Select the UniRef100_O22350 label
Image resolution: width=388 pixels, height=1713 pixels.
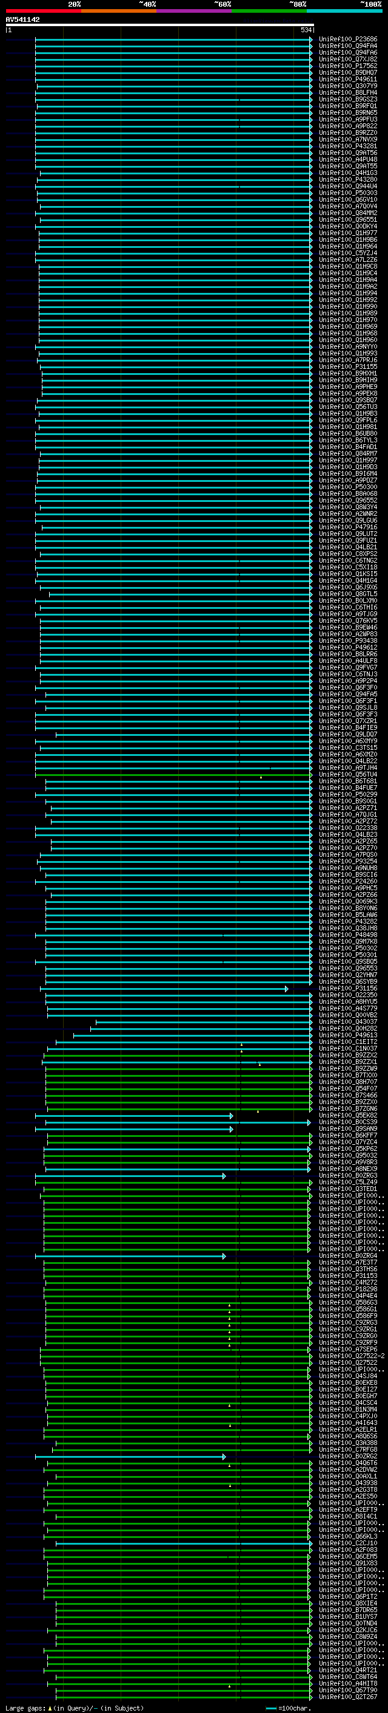[x=347, y=995]
